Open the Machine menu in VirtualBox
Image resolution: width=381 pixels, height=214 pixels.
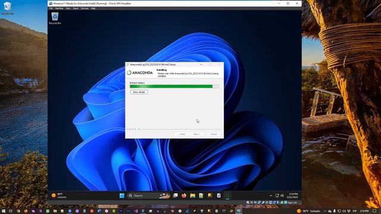click(x=59, y=8)
